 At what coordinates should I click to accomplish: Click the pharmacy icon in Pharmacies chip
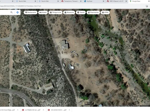[89, 13]
